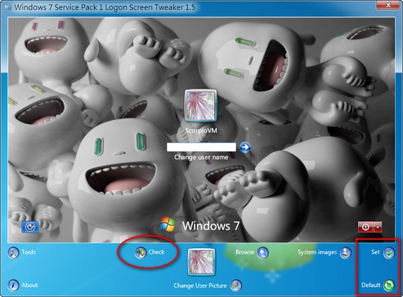The image size is (403, 297).
Task: Click the Change User Picture icon
Action: (x=236, y=286)
